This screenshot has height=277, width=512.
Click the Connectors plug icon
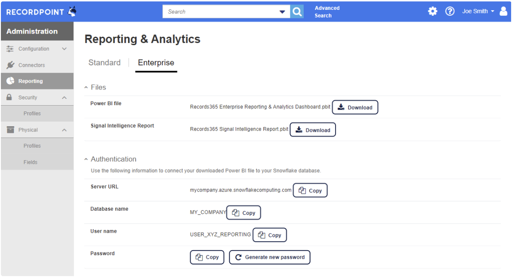[10, 65]
